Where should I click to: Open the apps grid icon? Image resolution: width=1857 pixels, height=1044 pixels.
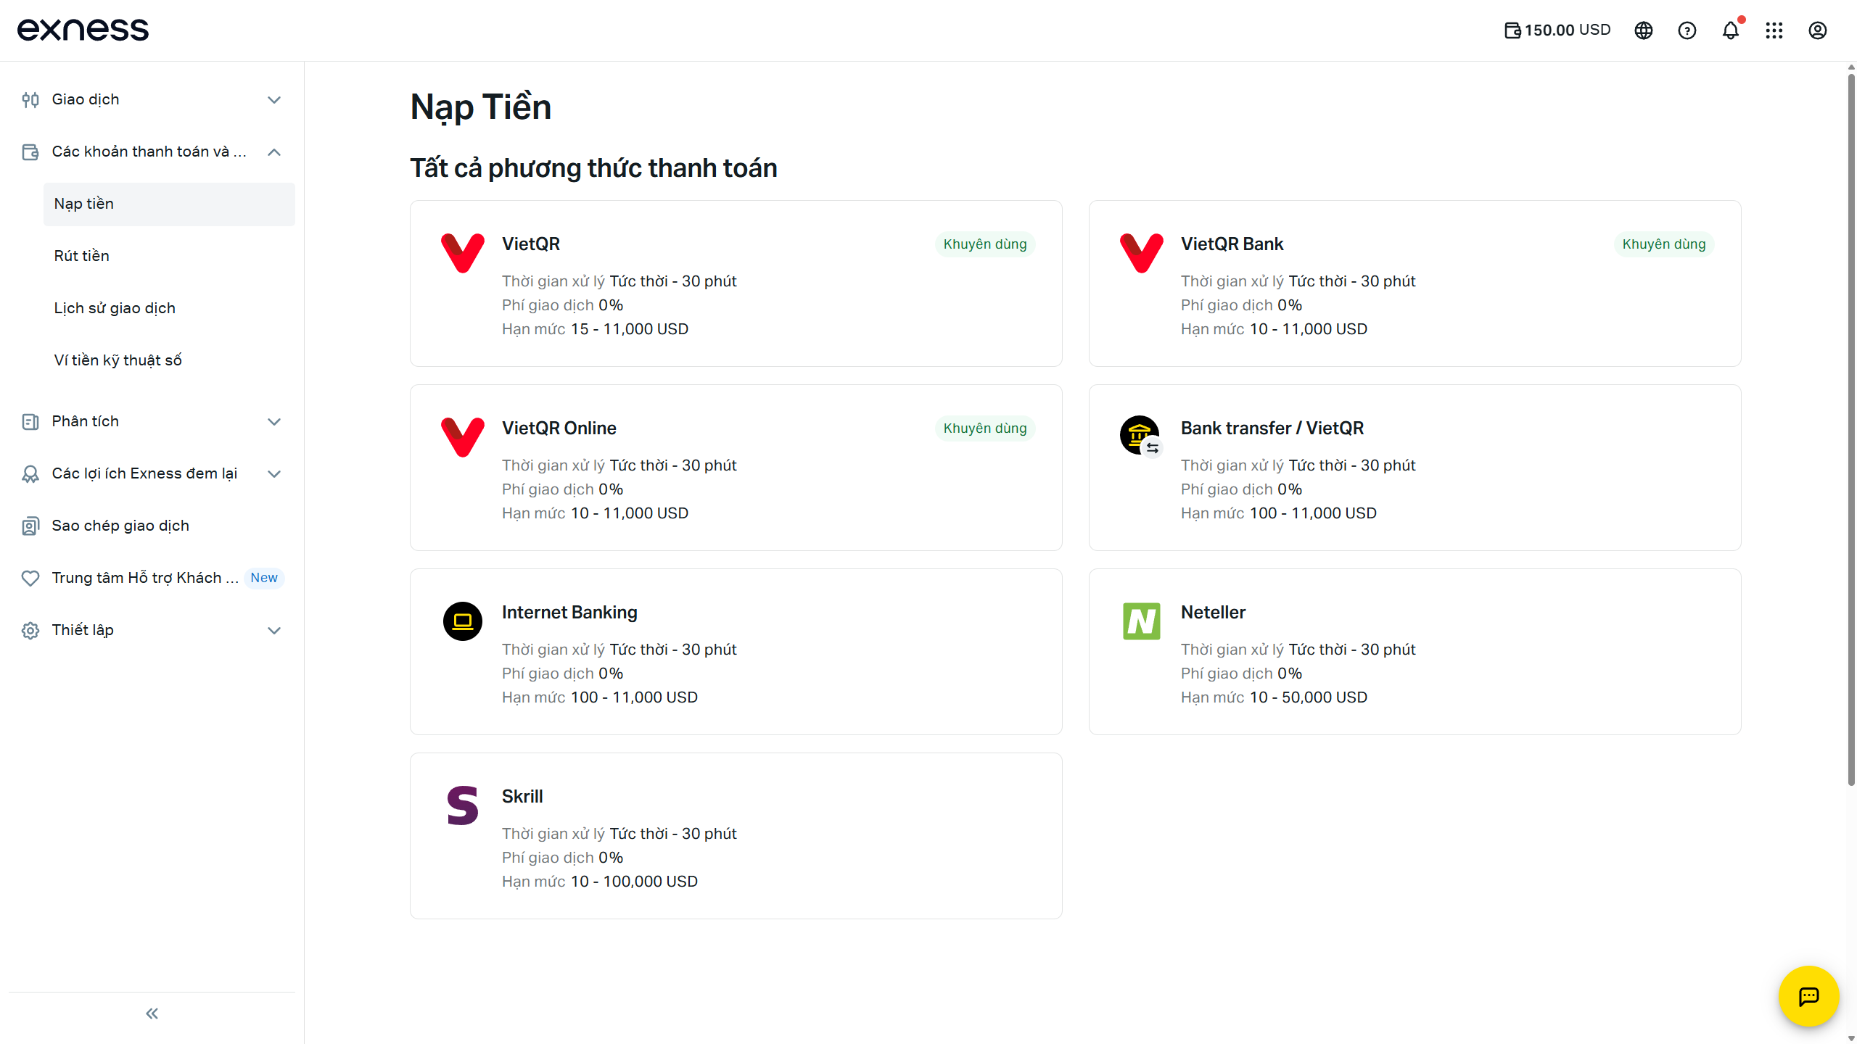point(1774,30)
